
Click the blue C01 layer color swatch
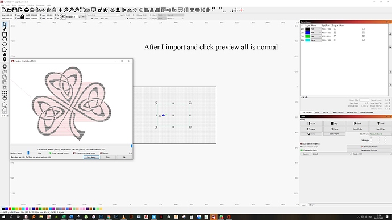(307, 33)
